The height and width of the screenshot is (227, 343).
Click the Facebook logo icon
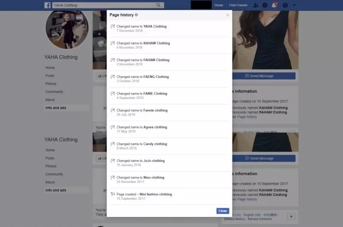click(48, 5)
